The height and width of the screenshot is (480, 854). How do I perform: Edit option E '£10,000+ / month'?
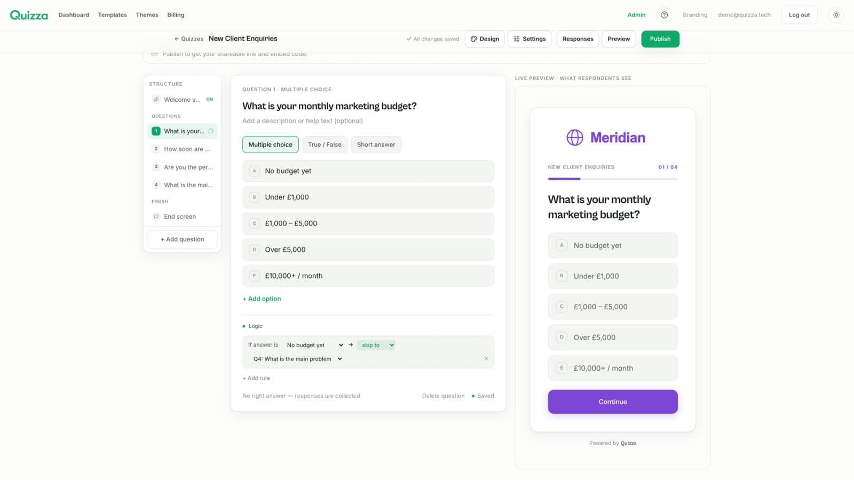click(368, 276)
